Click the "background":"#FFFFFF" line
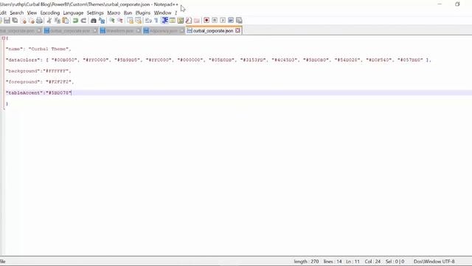This screenshot has height=266, width=472. 38,71
